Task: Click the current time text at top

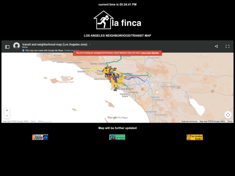Action: coord(117,5)
